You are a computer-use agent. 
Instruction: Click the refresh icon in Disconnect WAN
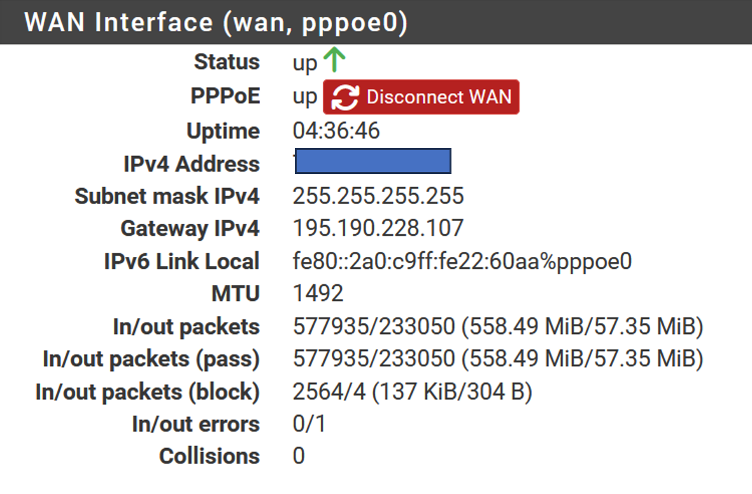(345, 97)
